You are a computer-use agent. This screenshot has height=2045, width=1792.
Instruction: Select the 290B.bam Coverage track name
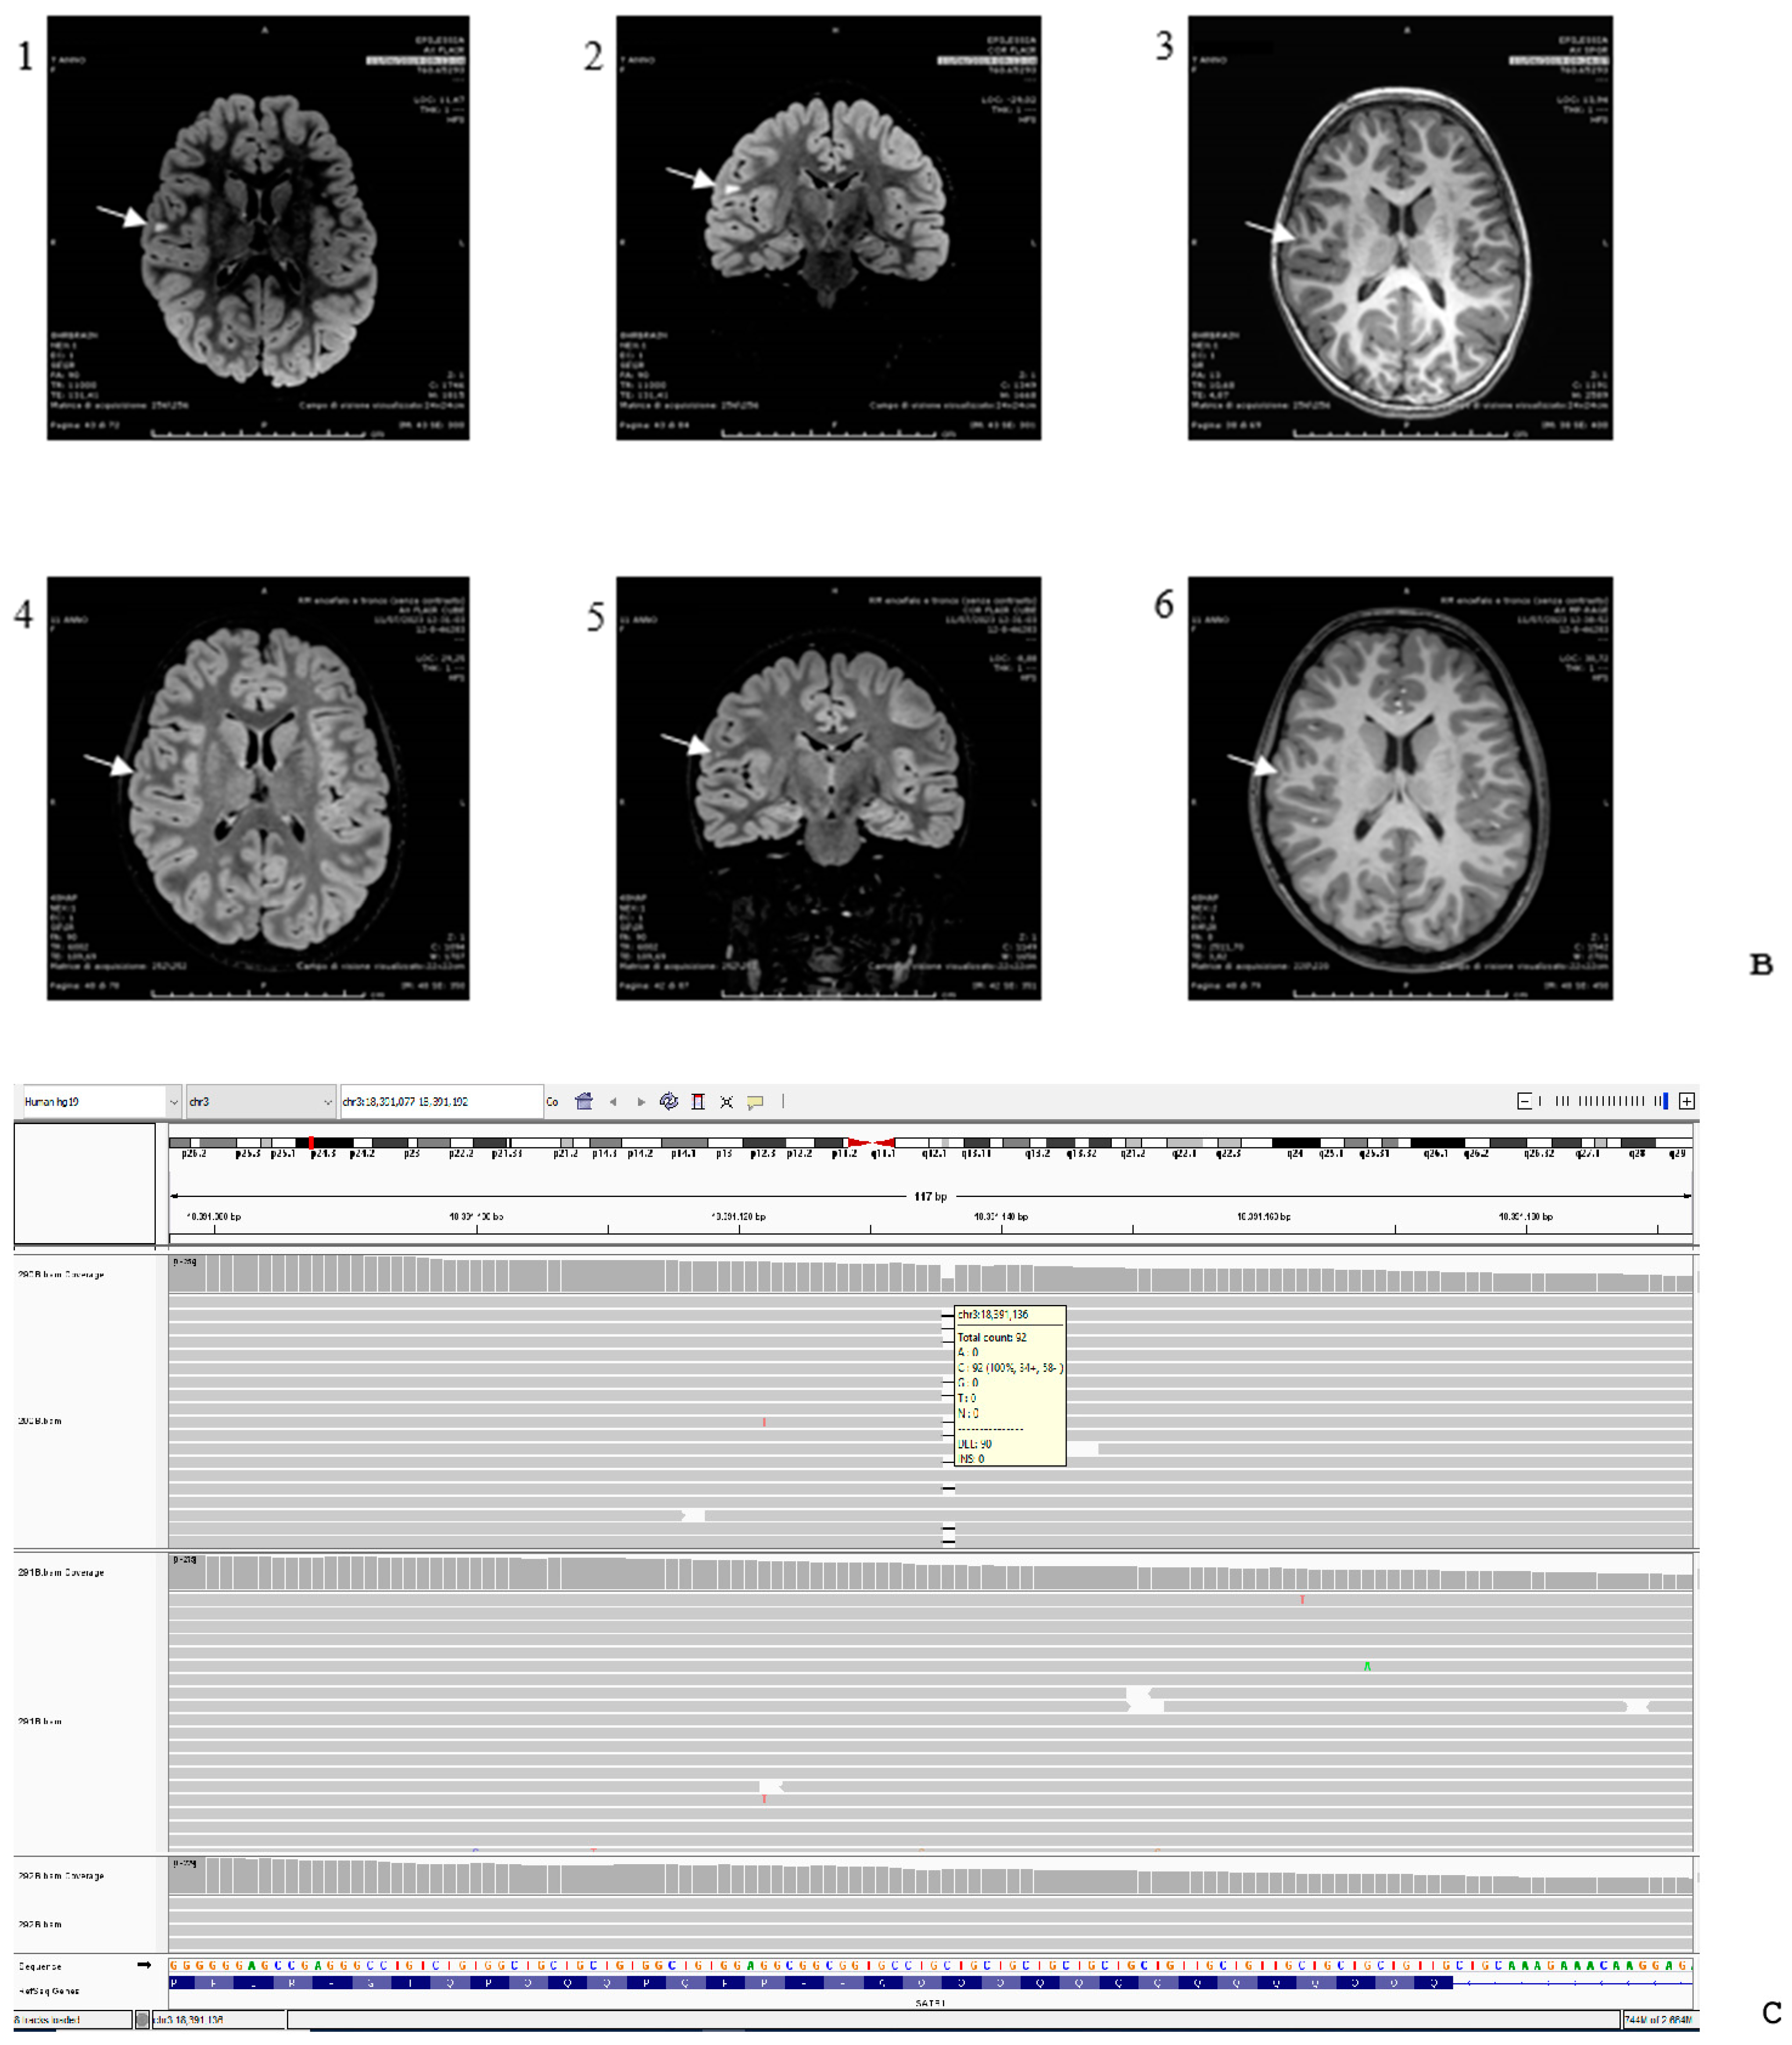tap(61, 1275)
